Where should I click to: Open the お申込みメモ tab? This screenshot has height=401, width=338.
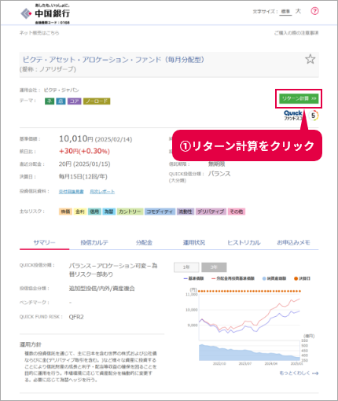(x=293, y=243)
